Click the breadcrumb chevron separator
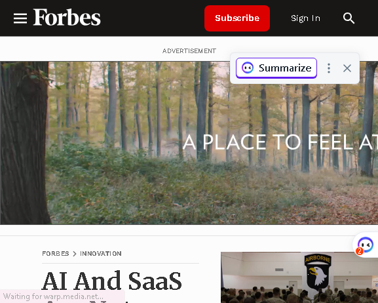Viewport: 378px width, 303px height. click(x=75, y=254)
